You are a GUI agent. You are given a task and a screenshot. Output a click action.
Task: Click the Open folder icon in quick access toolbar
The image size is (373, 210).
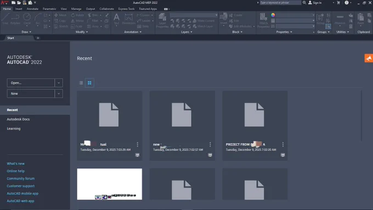(19, 3)
